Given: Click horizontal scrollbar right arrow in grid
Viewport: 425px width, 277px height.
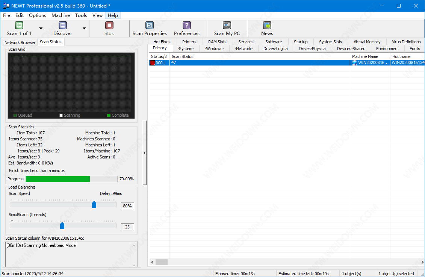Looking at the screenshot, I should pyautogui.click(x=422, y=262).
